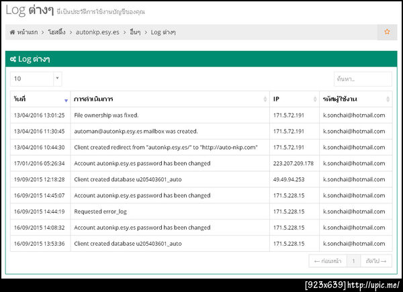Sort by date column arrow
The image size is (403, 292).
tap(66, 101)
